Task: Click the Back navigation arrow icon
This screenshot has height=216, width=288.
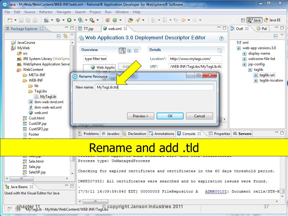Action: 183,20
